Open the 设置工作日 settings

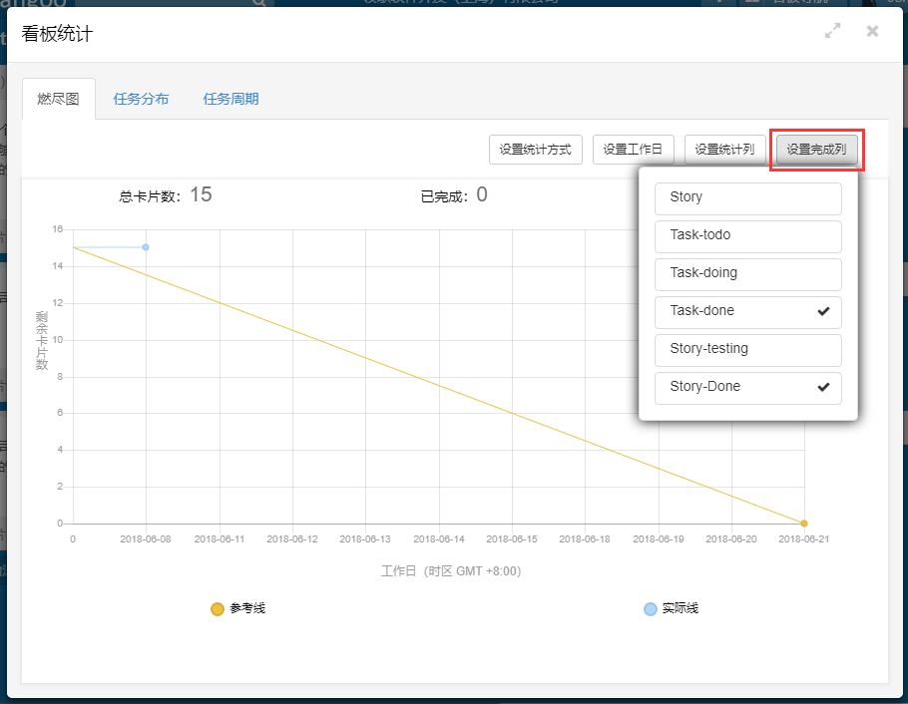(634, 150)
